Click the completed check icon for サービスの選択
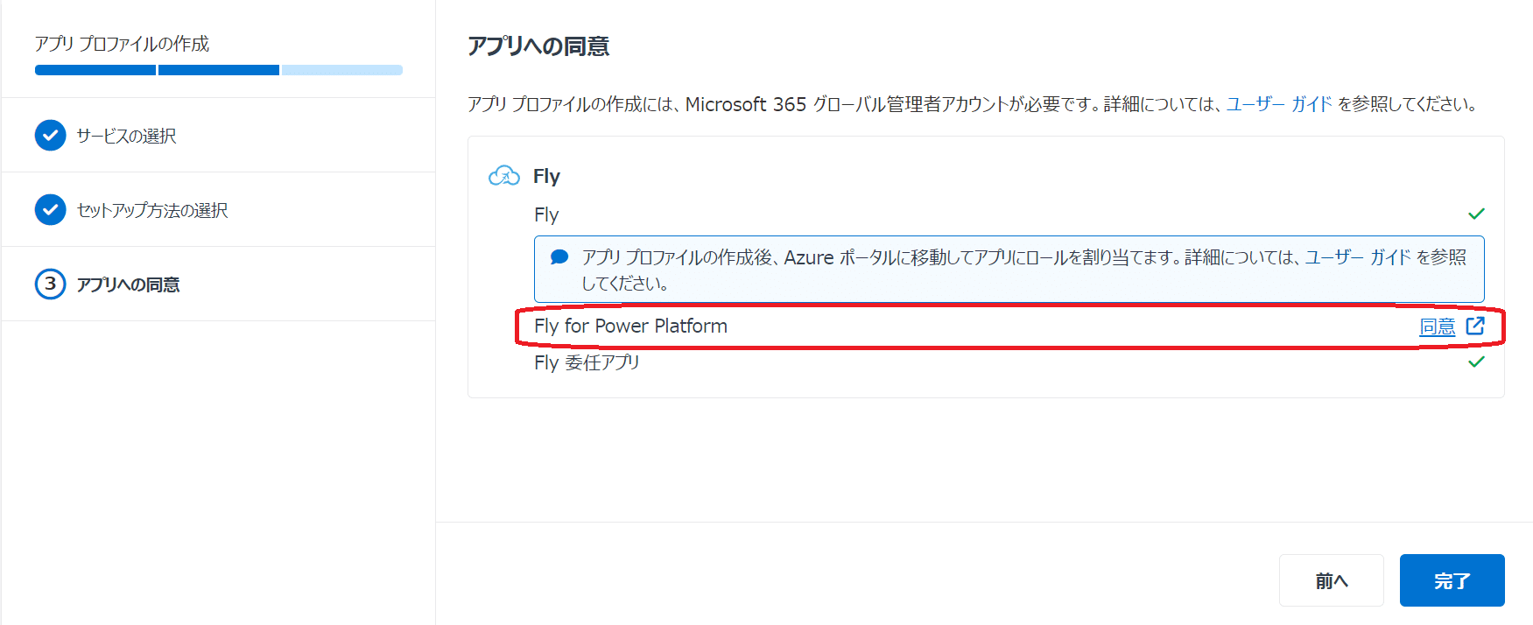Viewport: 1533px width, 625px height. tap(50, 135)
